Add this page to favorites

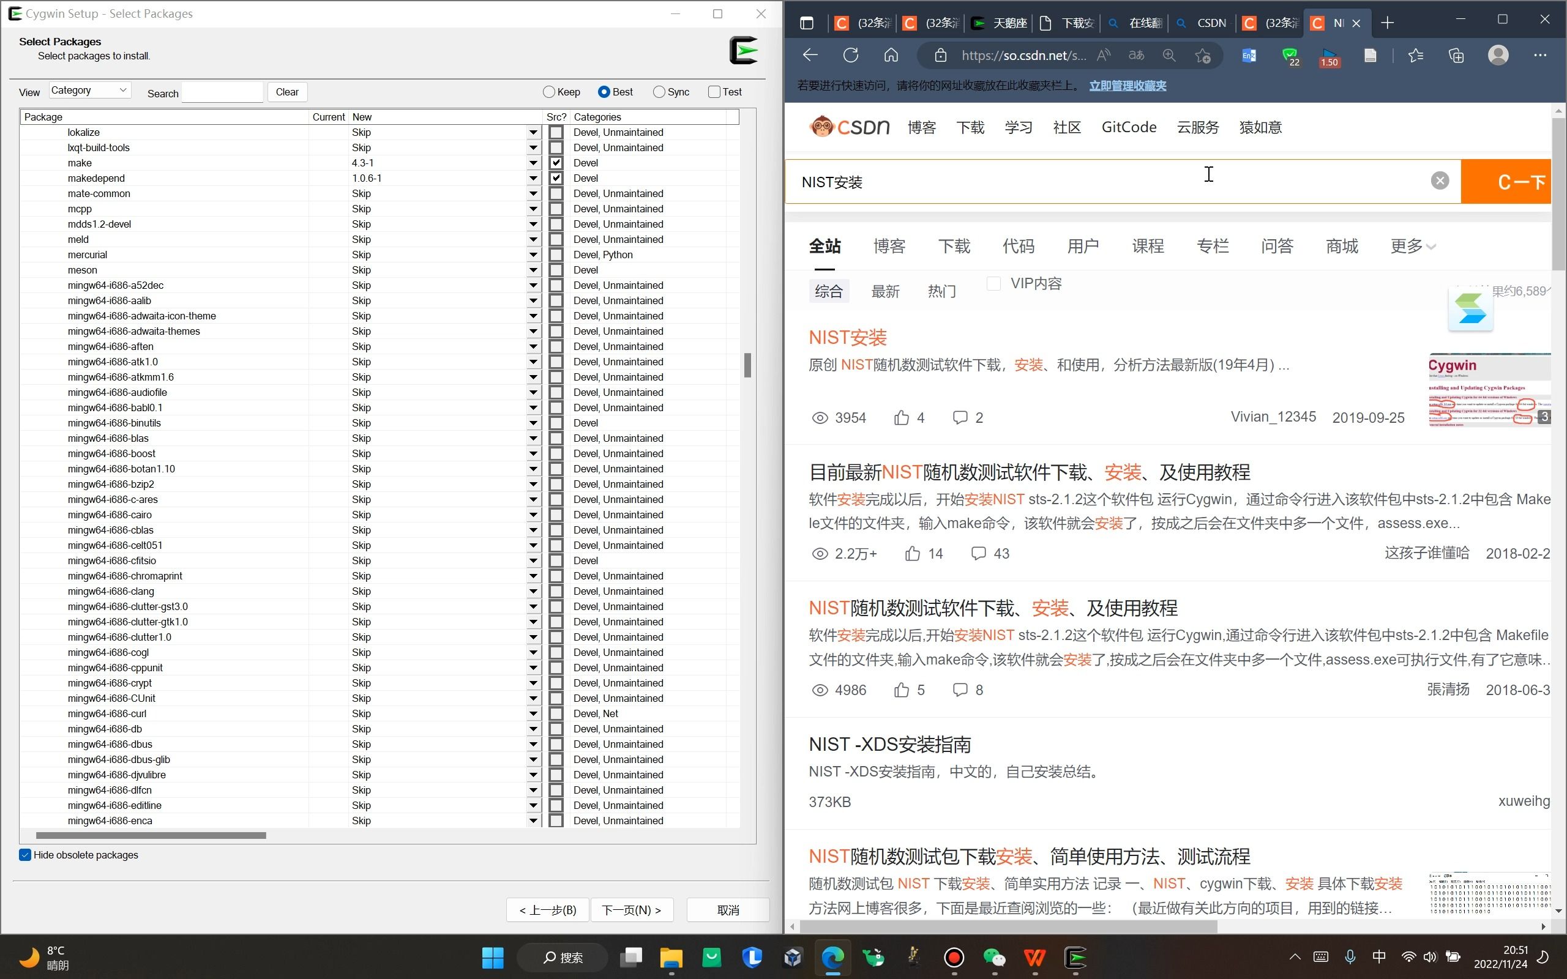click(1202, 56)
